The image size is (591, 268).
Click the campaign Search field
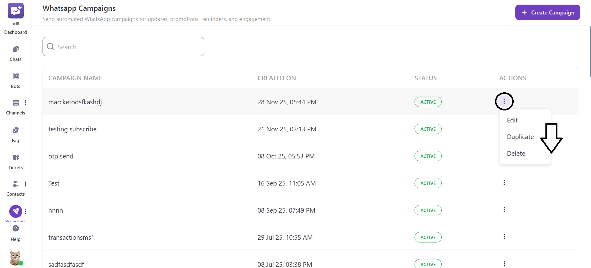tap(123, 47)
